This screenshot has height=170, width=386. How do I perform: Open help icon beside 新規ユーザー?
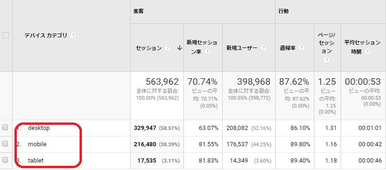[x=264, y=48]
